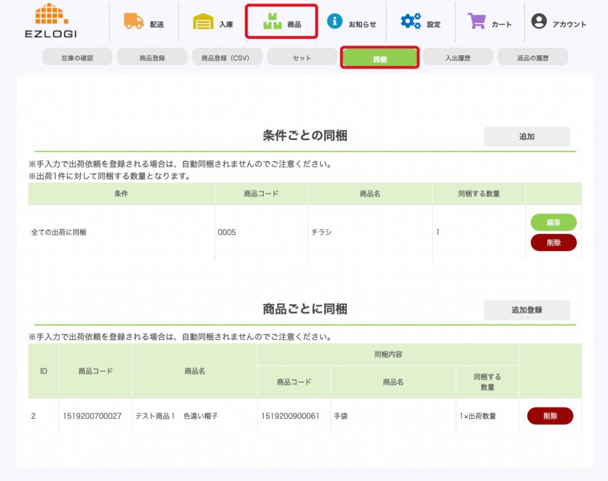This screenshot has width=608, height=481.
Task: Open the 商品登録 tab
Action: coord(153,58)
